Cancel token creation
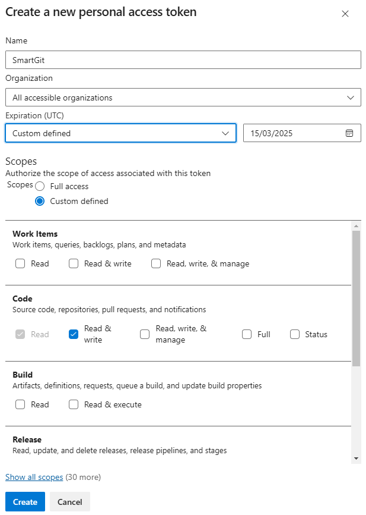This screenshot has width=366, height=515. pos(69,501)
